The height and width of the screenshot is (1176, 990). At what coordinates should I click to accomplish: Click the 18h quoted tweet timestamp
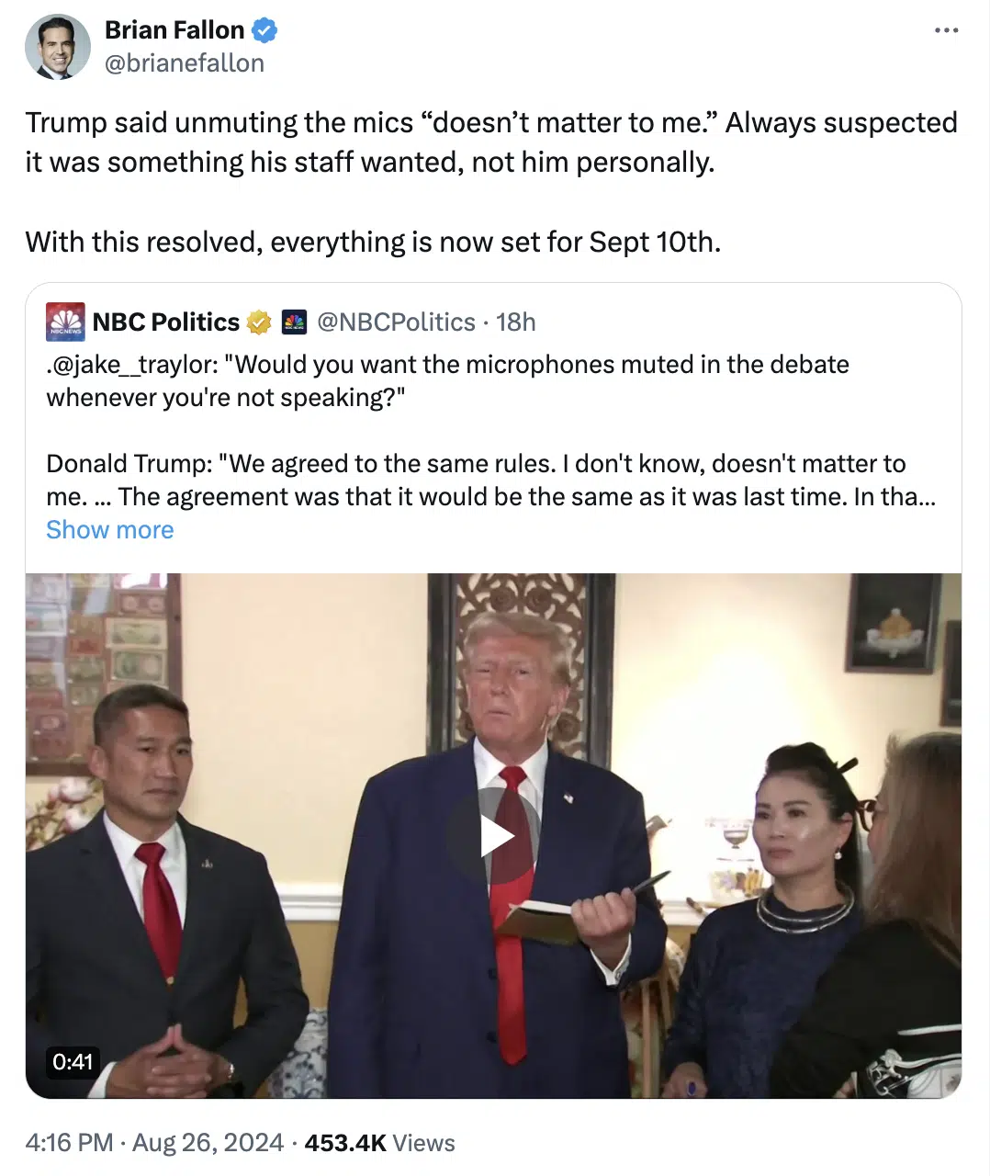[516, 322]
